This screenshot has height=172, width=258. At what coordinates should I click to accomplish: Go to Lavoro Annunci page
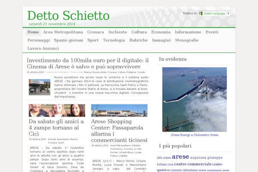[x=43, y=49]
